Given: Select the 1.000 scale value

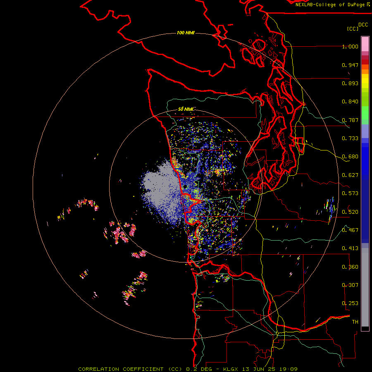Looking at the screenshot, I should [x=350, y=46].
